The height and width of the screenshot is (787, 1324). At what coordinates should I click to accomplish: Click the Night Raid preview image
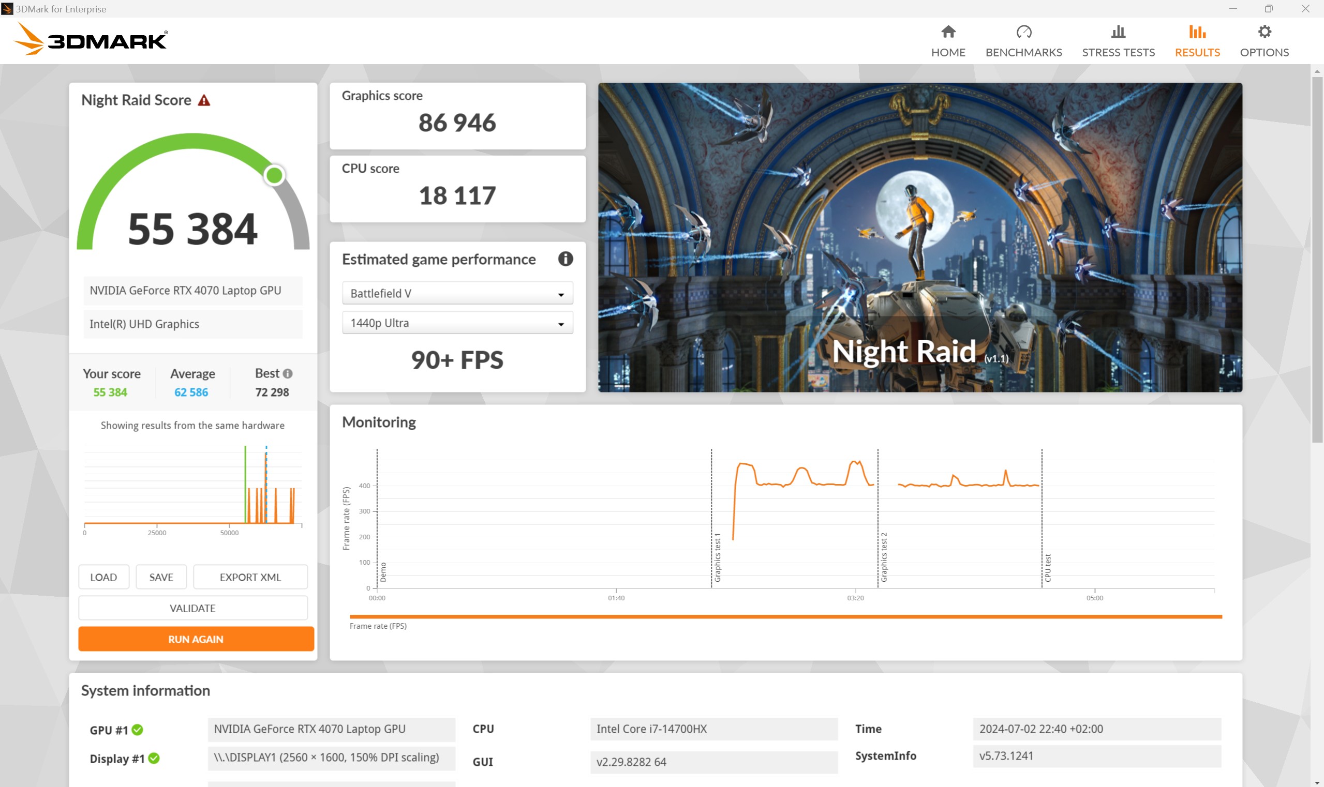coord(919,237)
